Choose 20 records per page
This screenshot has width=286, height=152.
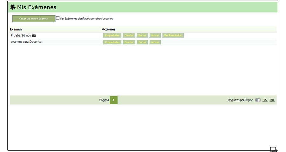coord(272,100)
